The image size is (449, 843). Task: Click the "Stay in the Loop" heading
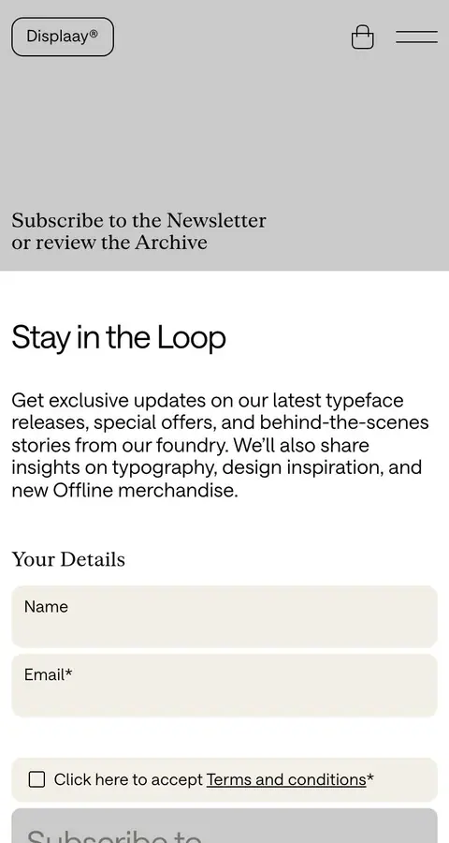[x=119, y=338]
